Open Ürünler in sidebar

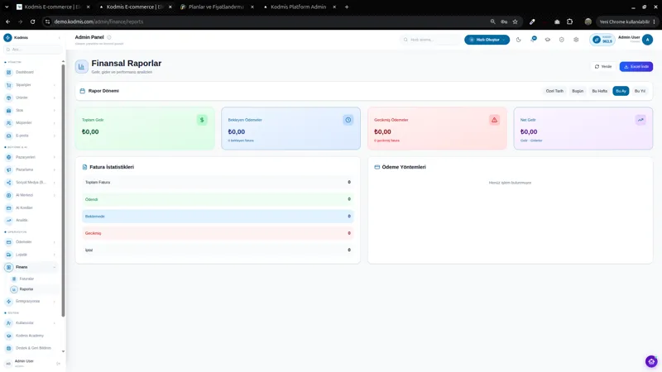pyautogui.click(x=22, y=98)
